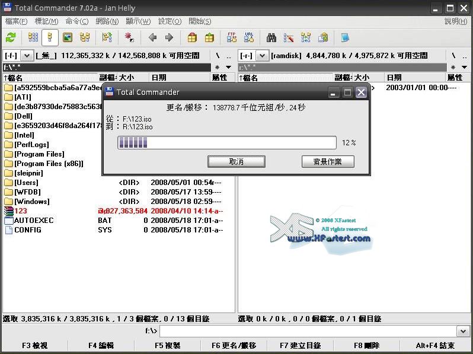This screenshot has width=473, height=354.
Task: Cancel the move with 取消 button
Action: [x=237, y=161]
